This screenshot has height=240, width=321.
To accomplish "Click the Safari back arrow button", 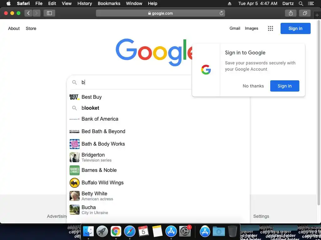I will [29, 13].
